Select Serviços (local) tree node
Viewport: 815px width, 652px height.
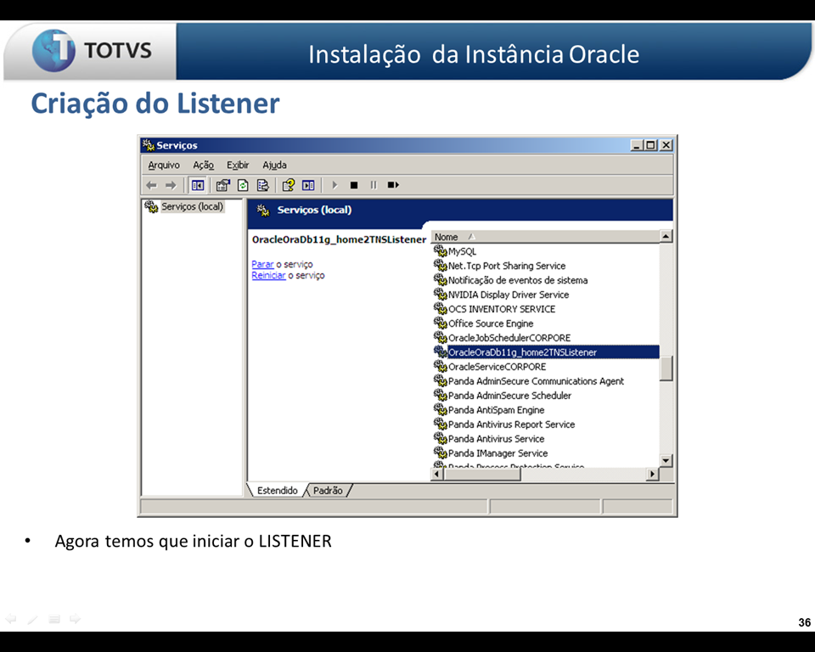pyautogui.click(x=192, y=206)
